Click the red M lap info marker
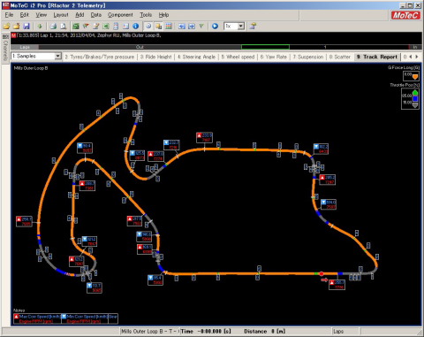 point(13,35)
